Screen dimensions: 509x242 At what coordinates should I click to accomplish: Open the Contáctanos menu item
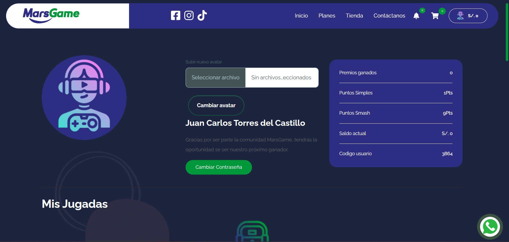pyautogui.click(x=389, y=16)
